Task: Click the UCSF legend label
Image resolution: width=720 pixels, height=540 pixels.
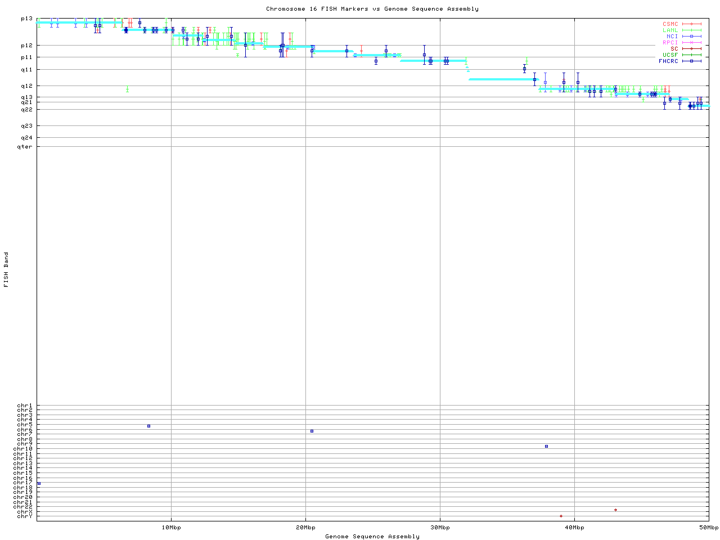Action: [x=670, y=55]
